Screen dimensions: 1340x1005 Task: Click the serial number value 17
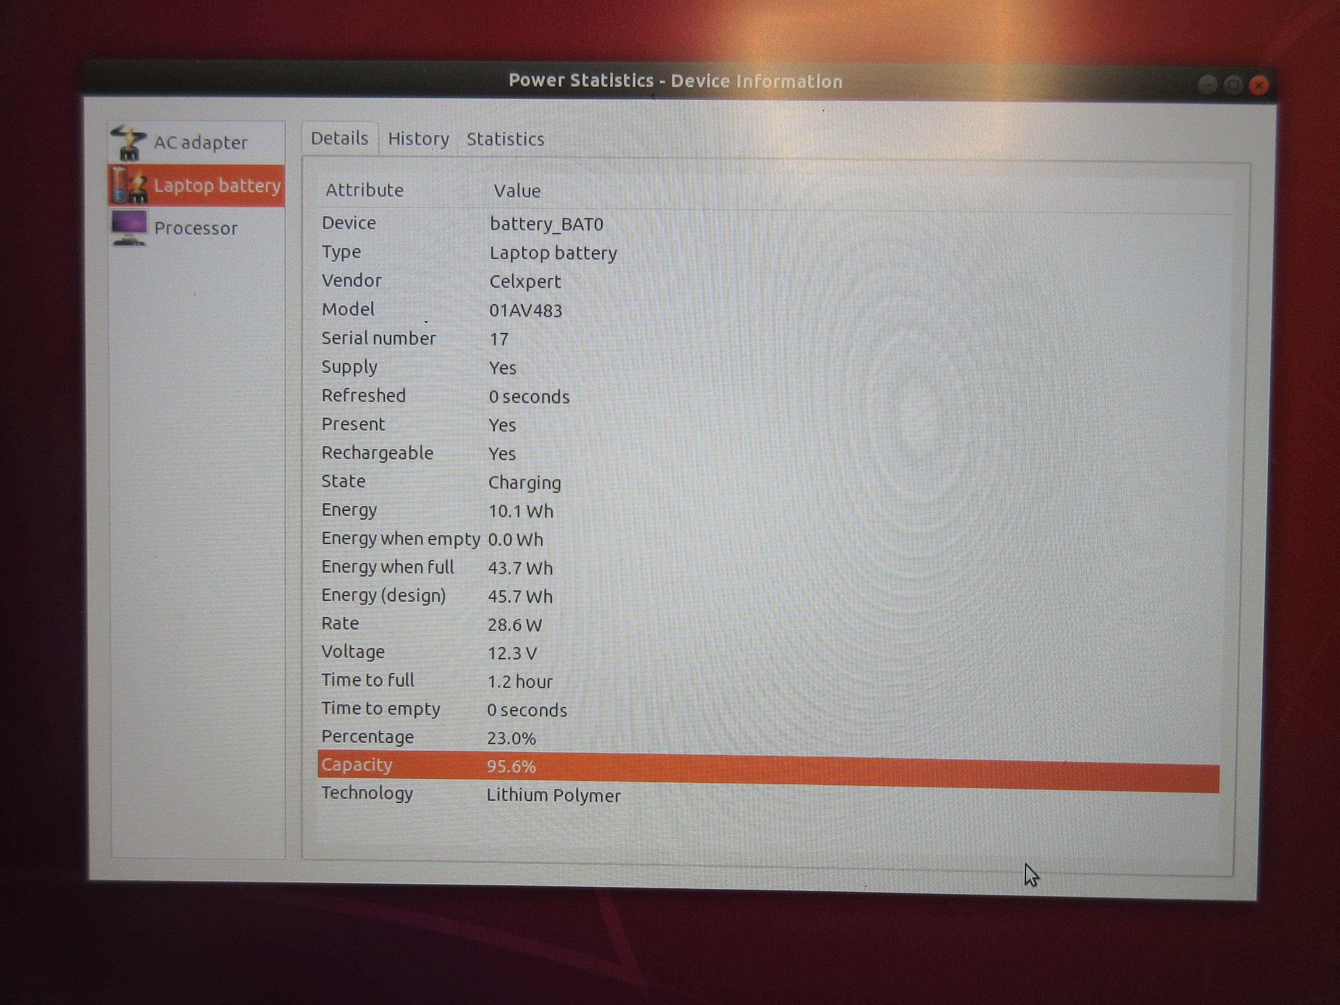(x=499, y=339)
